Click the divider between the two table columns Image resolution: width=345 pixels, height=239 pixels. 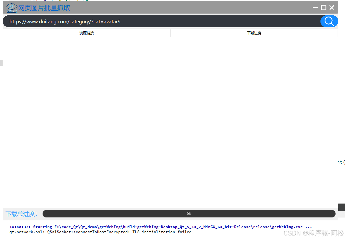(170, 33)
